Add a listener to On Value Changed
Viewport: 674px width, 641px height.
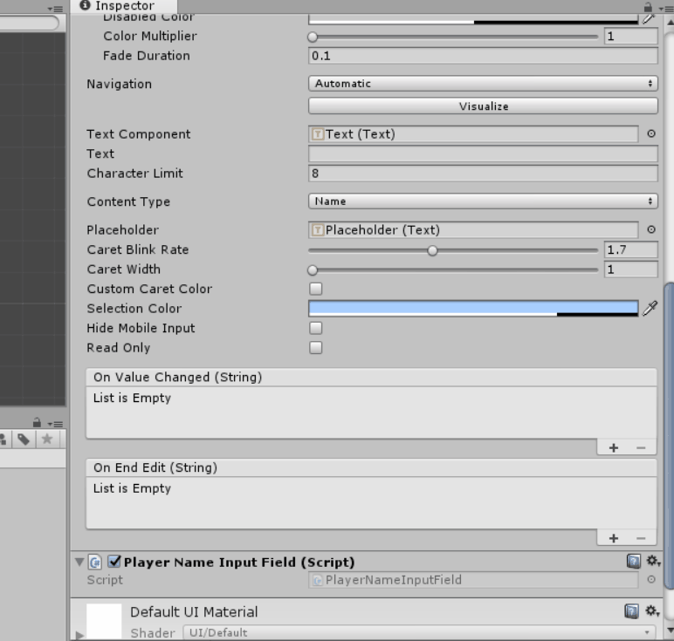(614, 447)
